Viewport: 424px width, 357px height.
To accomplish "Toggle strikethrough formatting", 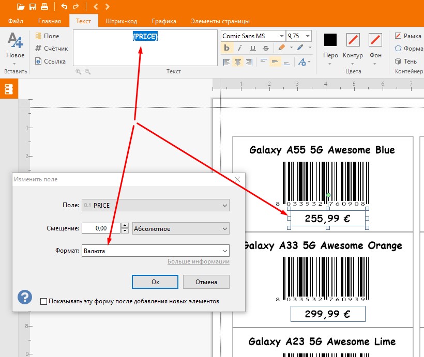I will click(x=266, y=48).
